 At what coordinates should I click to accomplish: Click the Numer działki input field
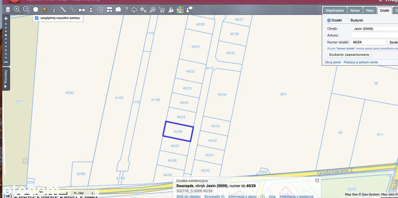tap(369, 42)
